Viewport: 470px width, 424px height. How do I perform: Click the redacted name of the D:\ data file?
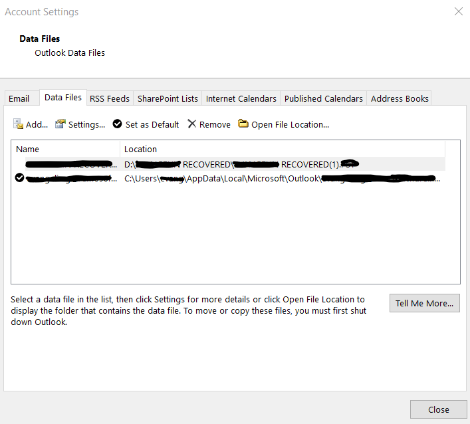pyautogui.click(x=71, y=164)
